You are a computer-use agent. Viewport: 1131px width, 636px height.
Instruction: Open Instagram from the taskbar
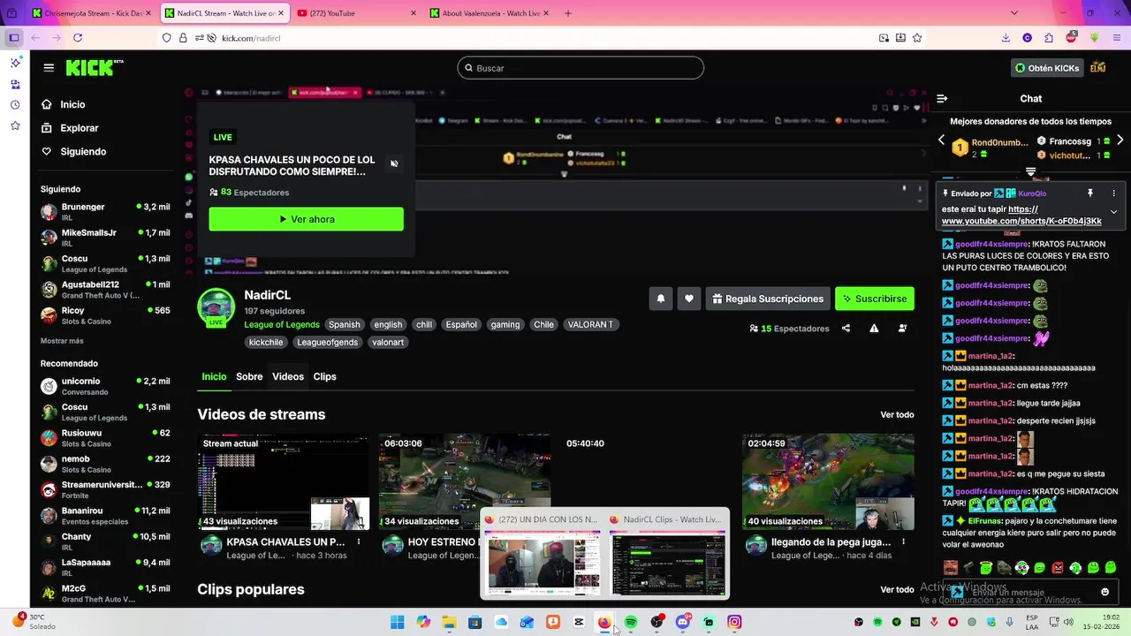(x=734, y=622)
